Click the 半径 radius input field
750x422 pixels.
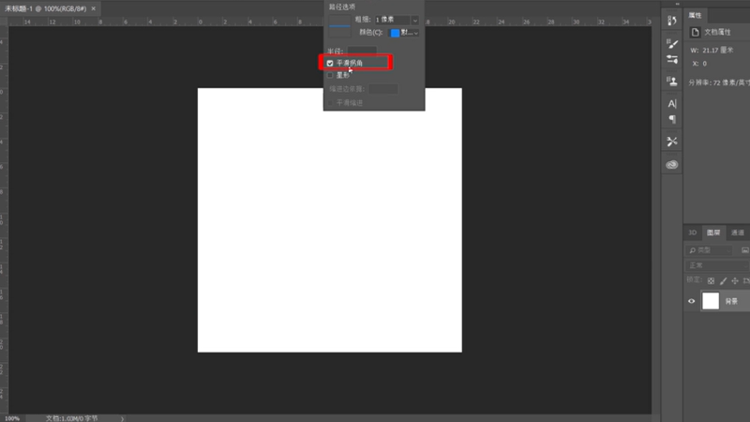tap(362, 51)
